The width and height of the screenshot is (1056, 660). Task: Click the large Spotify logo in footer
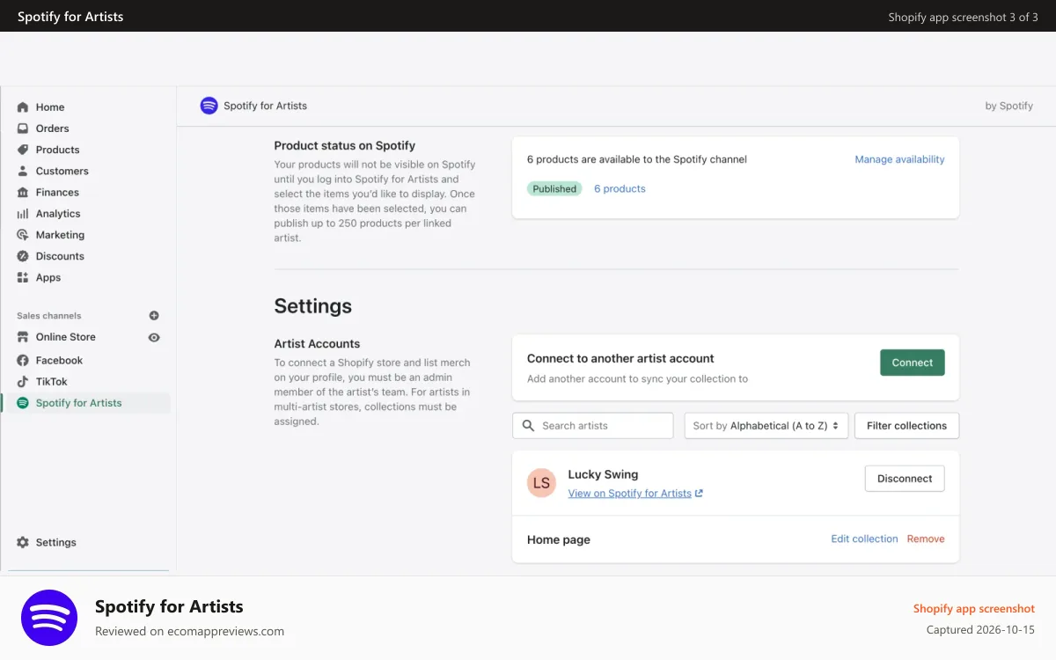tap(49, 618)
